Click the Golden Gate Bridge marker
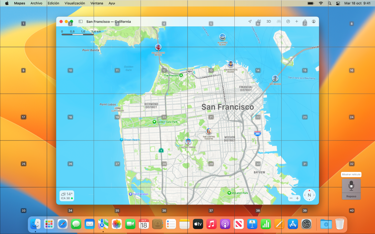The image size is (375, 234). click(158, 46)
